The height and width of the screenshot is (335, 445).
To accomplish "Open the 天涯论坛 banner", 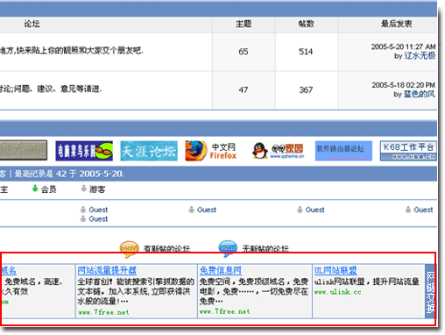I will 149,151.
